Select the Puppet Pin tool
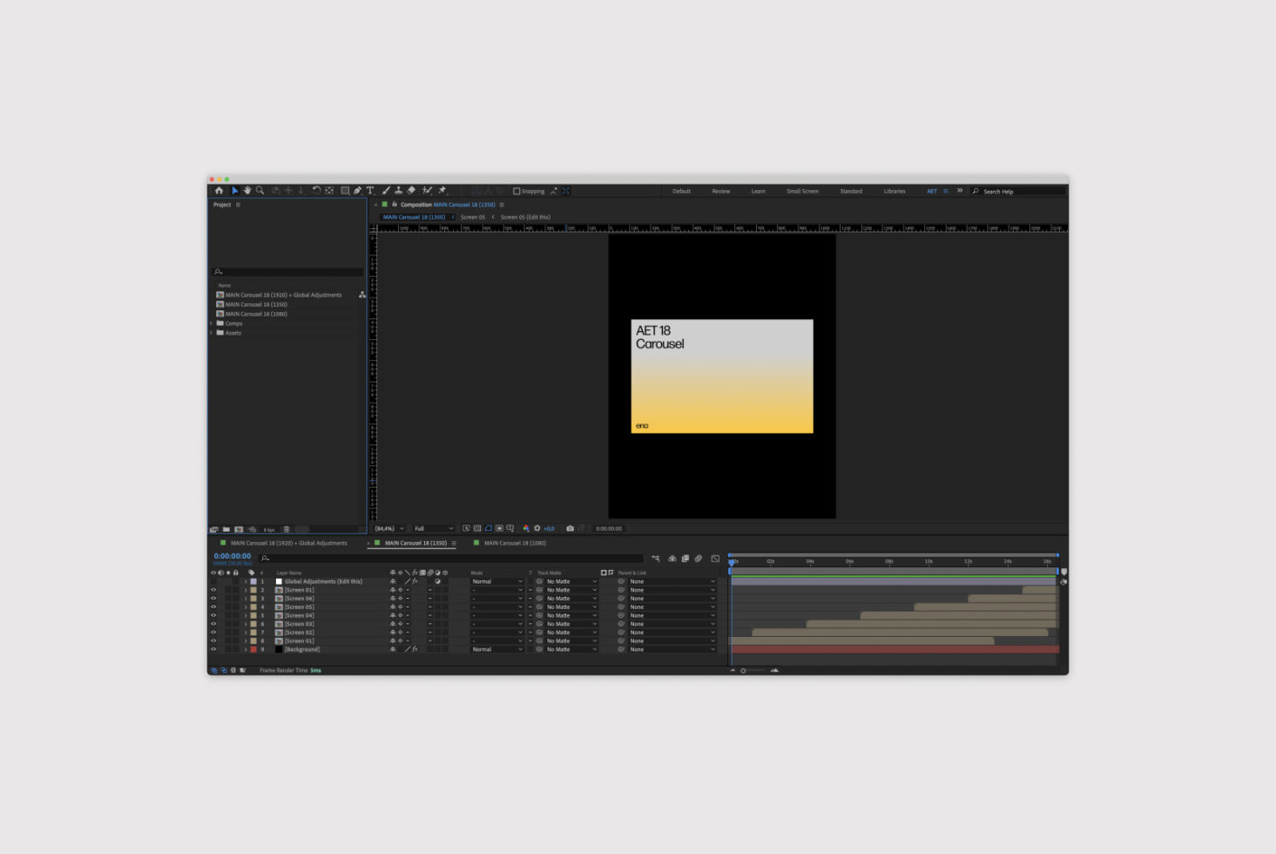The height and width of the screenshot is (854, 1276). pos(442,191)
